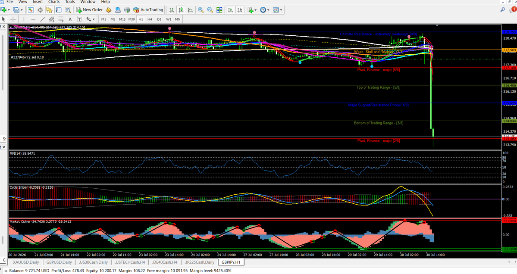Open the virtual hosting icon

click(118, 10)
